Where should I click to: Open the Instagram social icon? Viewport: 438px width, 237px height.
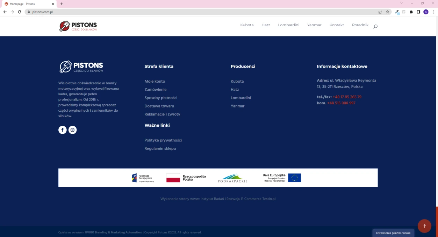click(x=72, y=130)
